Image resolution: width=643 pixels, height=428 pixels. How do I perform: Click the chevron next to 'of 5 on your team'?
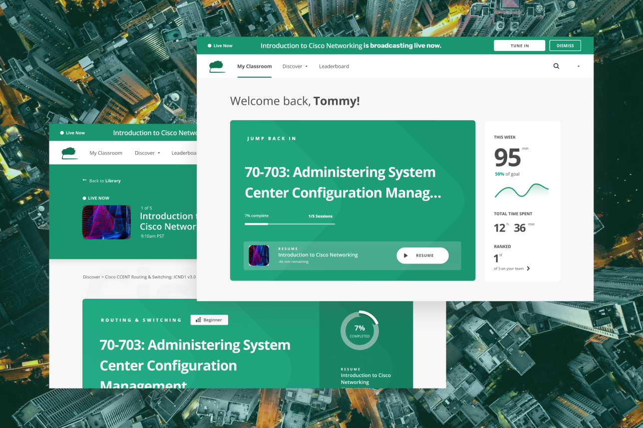pyautogui.click(x=529, y=268)
